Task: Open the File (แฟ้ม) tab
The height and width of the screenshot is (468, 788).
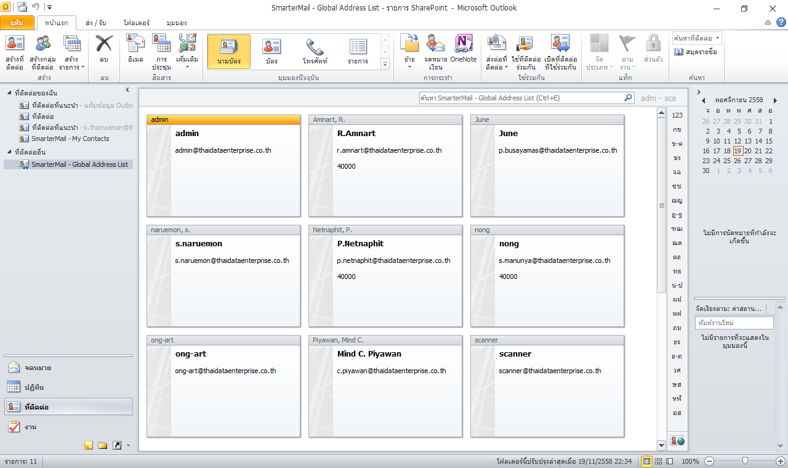Action: 17,23
